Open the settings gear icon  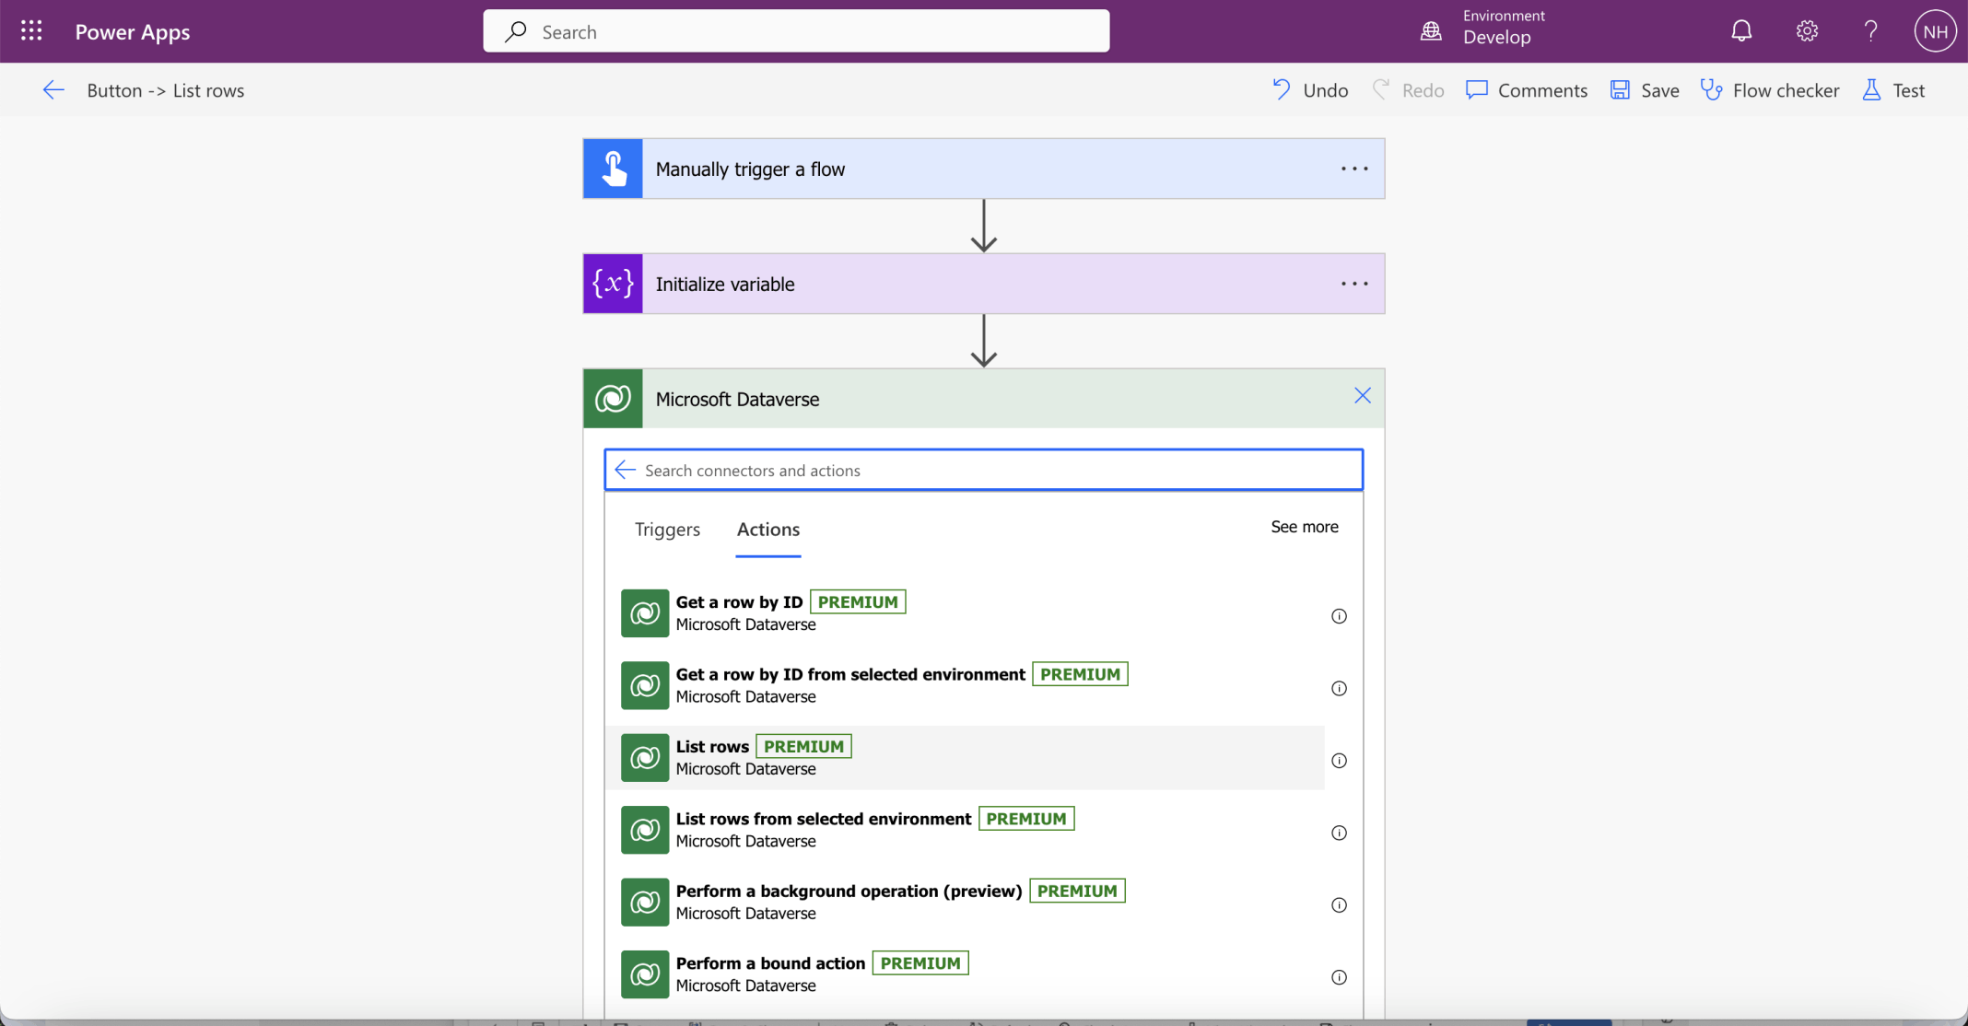coord(1806,31)
